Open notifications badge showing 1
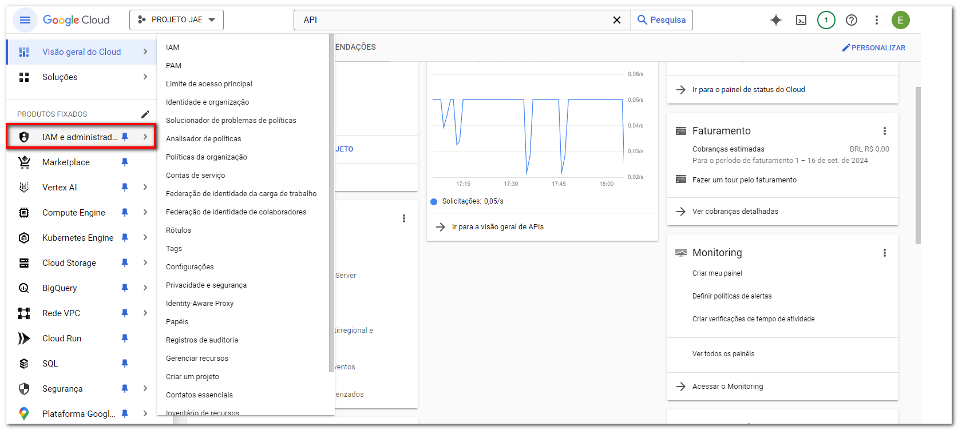Image resolution: width=958 pixels, height=430 pixels. (x=826, y=20)
